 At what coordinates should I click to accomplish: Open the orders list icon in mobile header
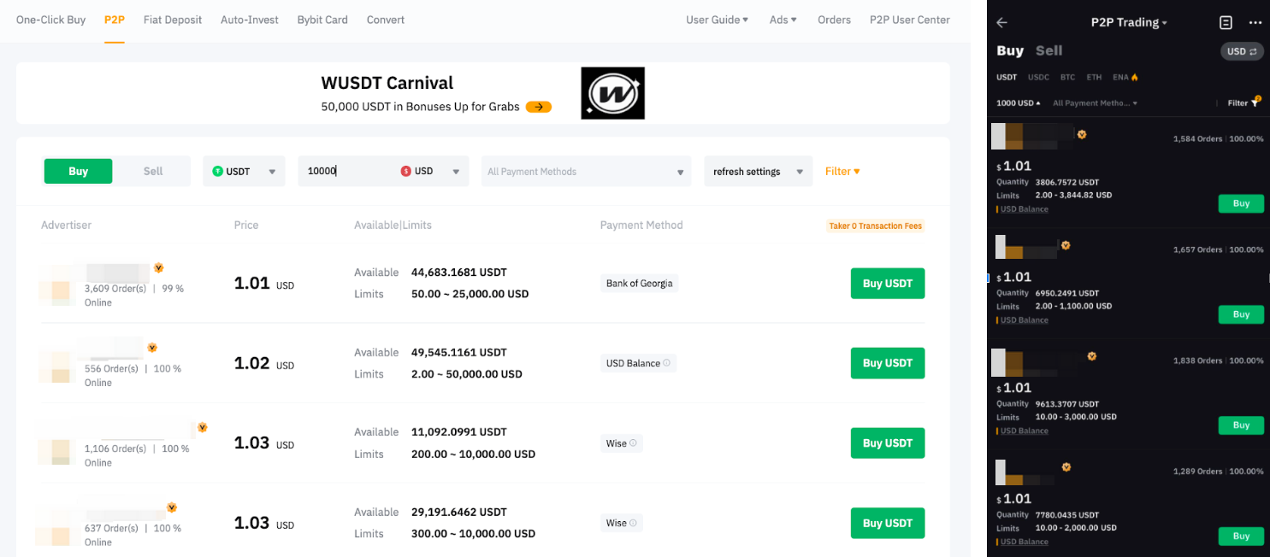point(1226,23)
